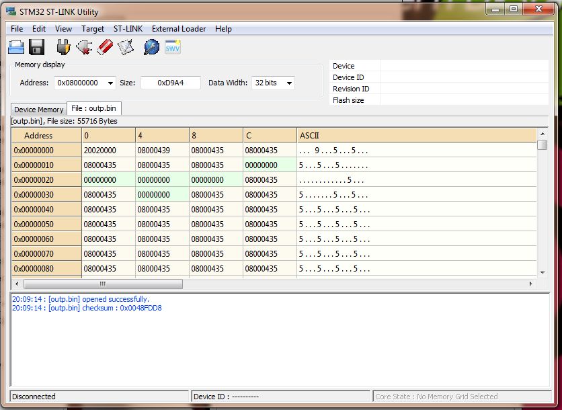The image size is (562, 410).
Task: Open the View menu
Action: (63, 29)
